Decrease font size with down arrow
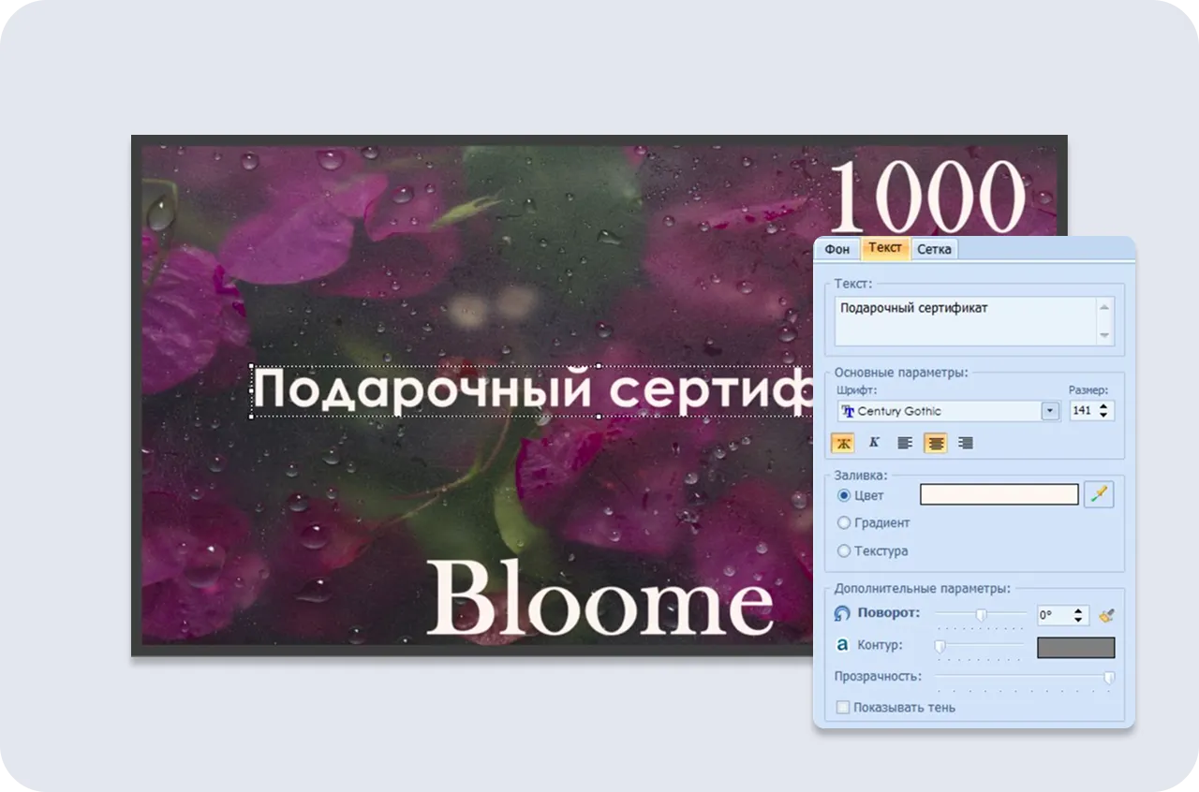The height and width of the screenshot is (792, 1199). click(1103, 415)
